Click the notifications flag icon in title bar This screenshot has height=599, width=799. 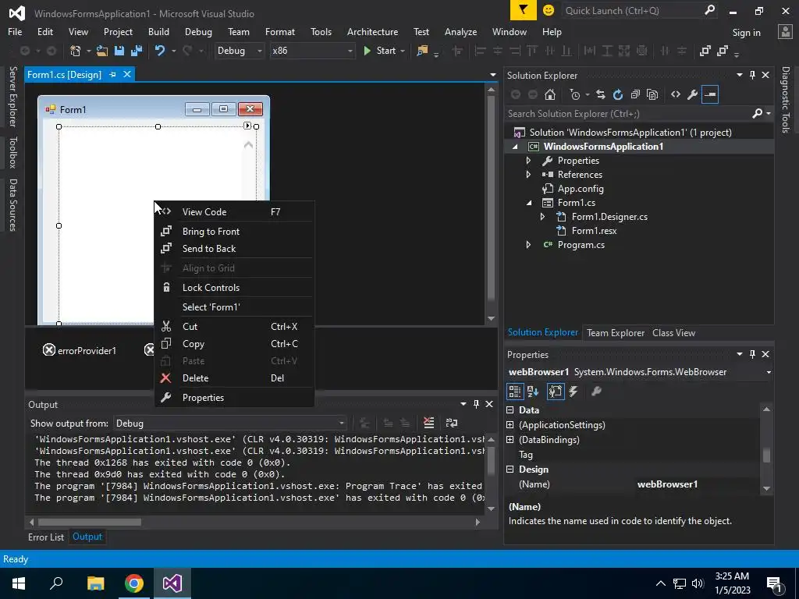[x=524, y=10]
